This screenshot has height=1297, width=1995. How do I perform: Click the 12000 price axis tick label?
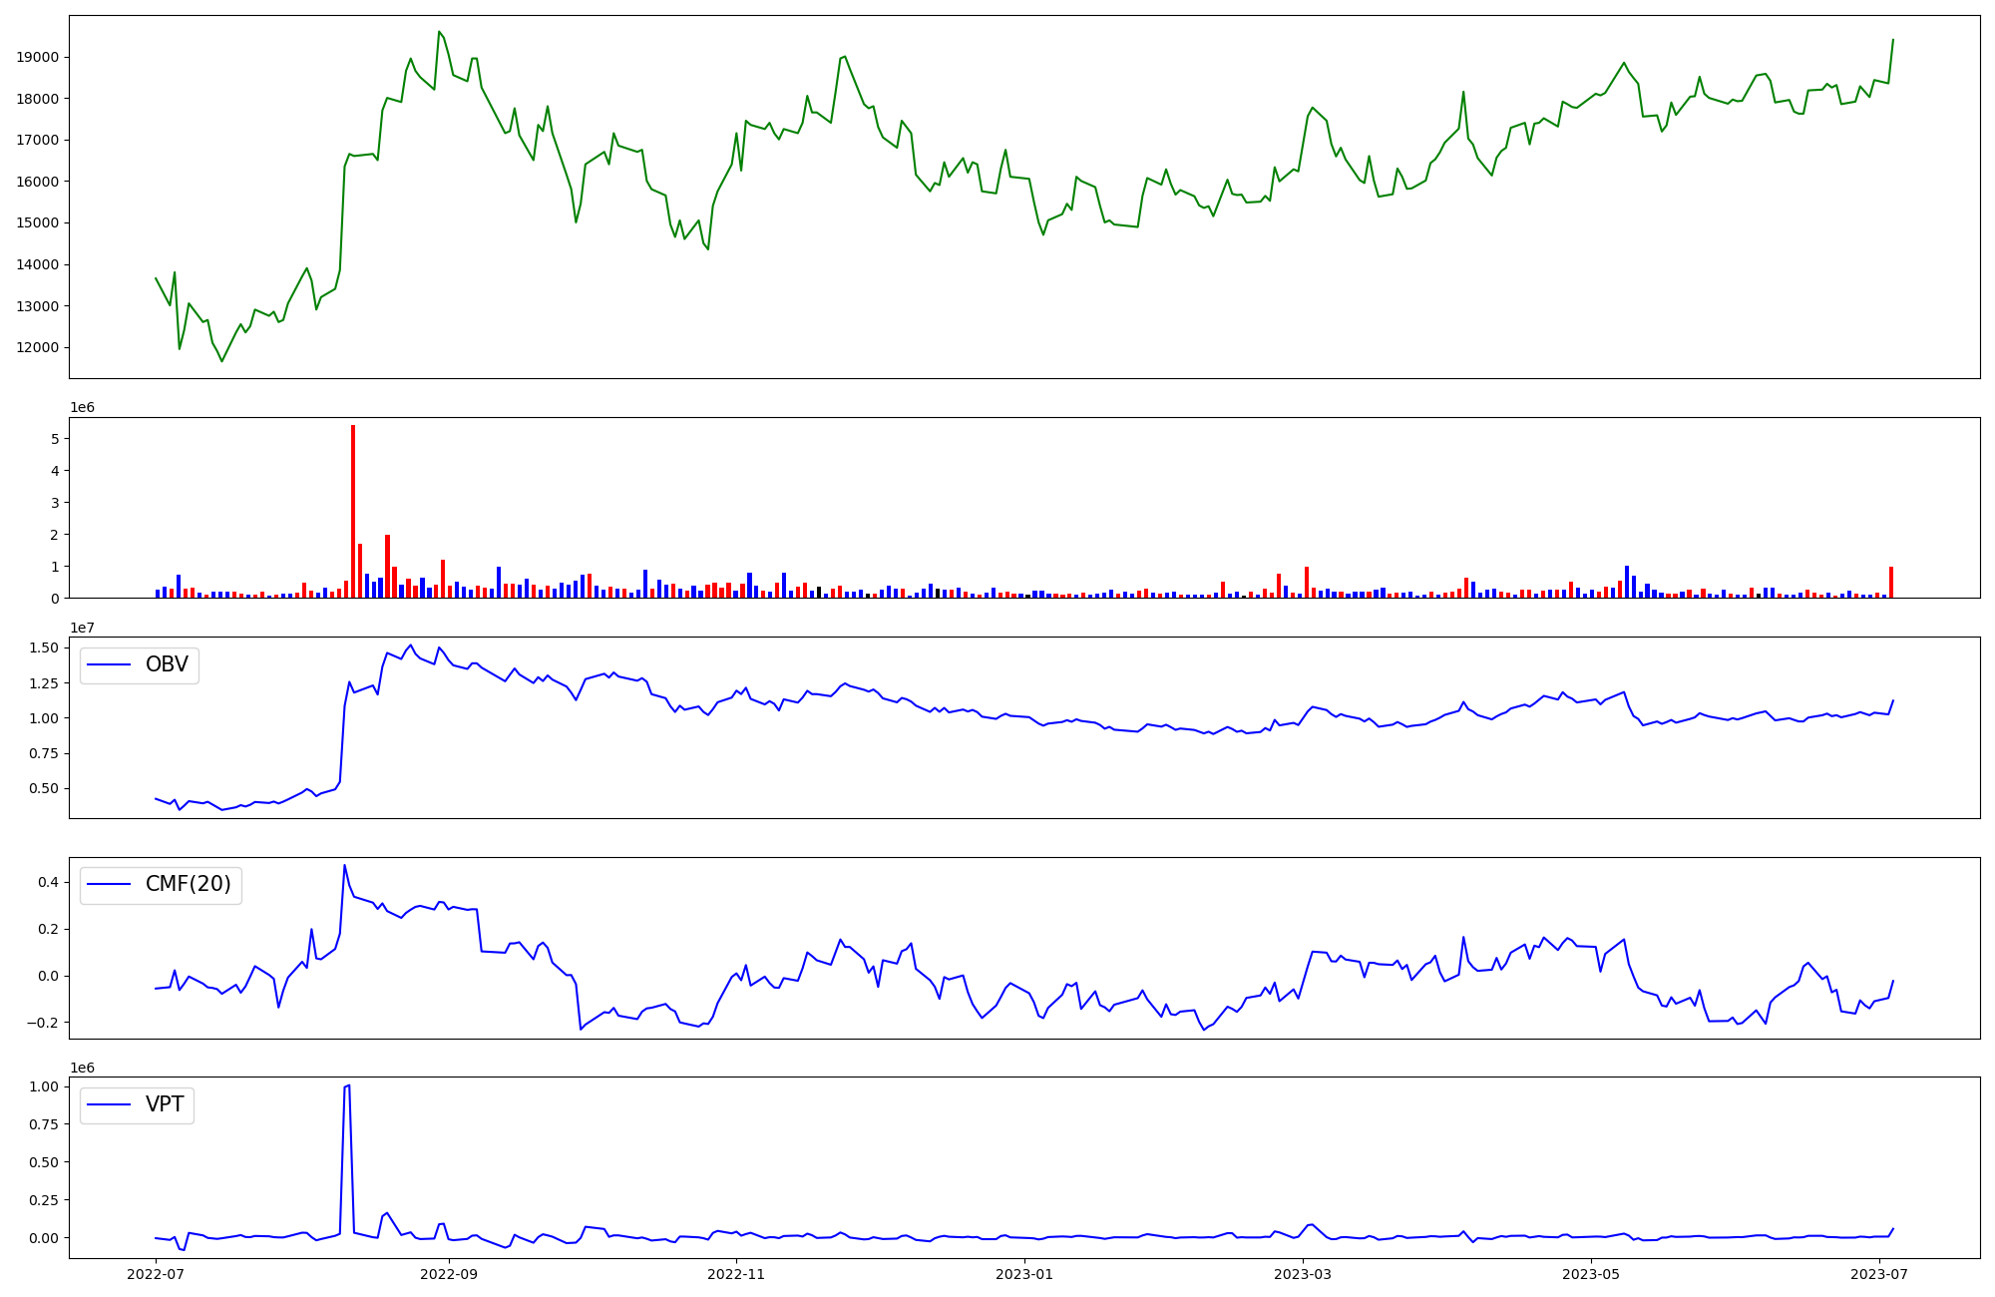[x=38, y=347]
